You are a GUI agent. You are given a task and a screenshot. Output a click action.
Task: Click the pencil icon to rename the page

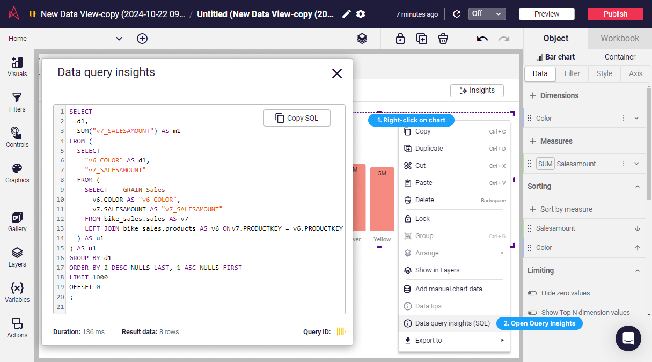click(x=346, y=14)
